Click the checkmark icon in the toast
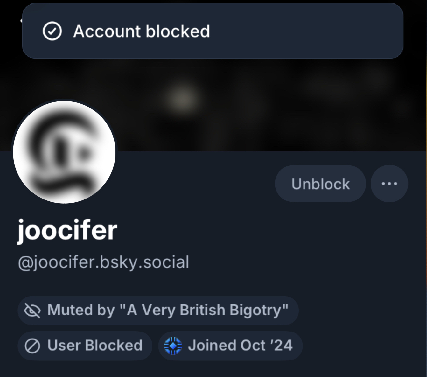The width and height of the screenshot is (427, 377). (52, 31)
